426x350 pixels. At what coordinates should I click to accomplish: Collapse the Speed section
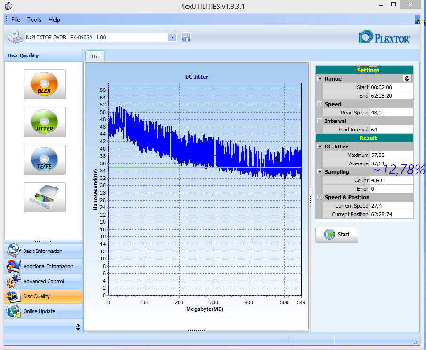tap(319, 104)
